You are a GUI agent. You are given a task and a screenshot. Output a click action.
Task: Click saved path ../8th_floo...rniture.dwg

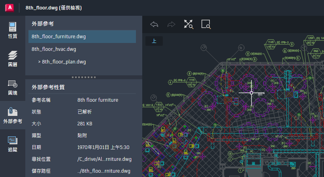pyautogui.click(x=104, y=171)
